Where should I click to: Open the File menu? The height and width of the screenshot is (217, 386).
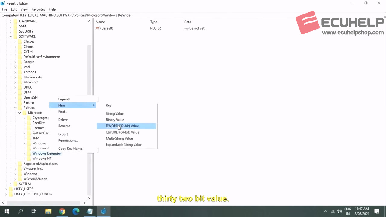[5, 9]
